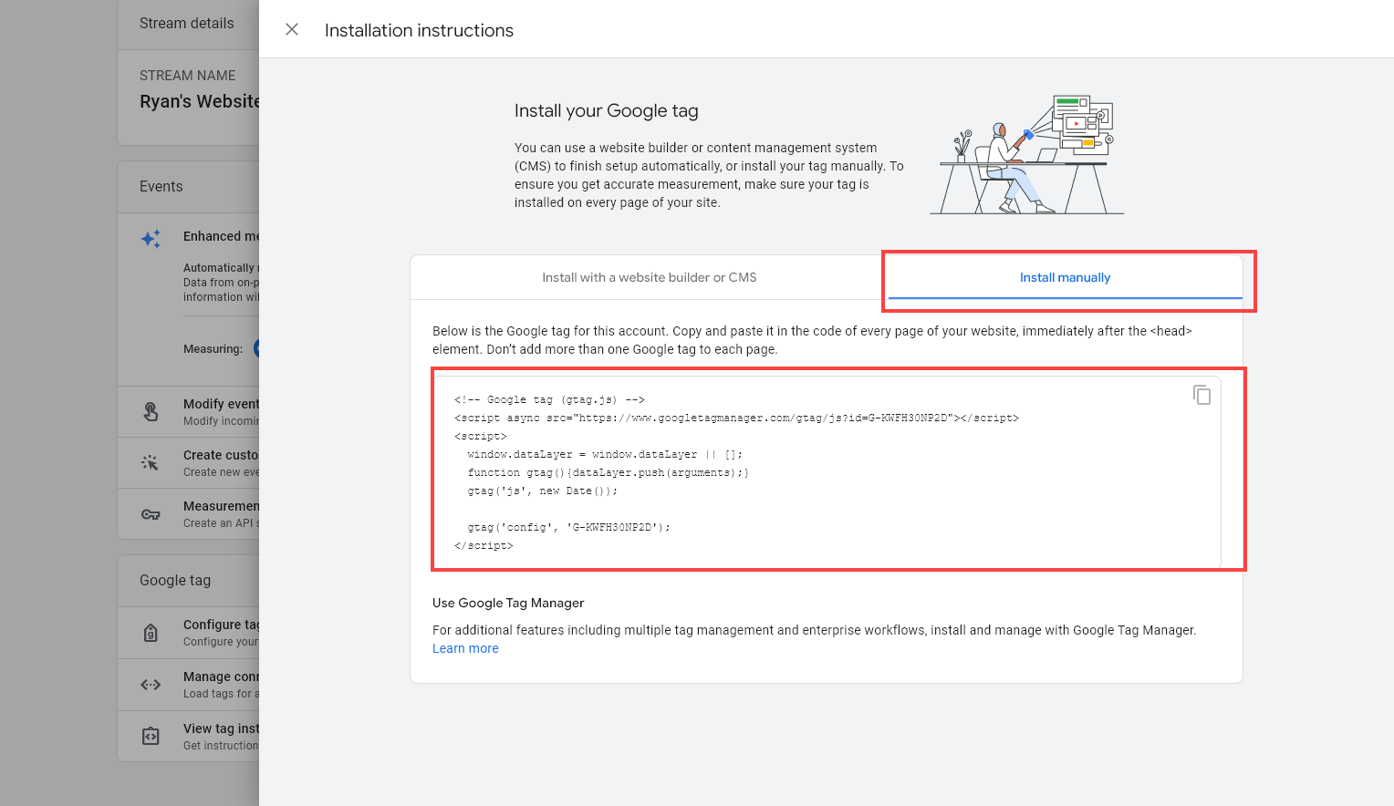Open View tag instructions clipboard icon
Screen dimensions: 1394x806
click(151, 736)
